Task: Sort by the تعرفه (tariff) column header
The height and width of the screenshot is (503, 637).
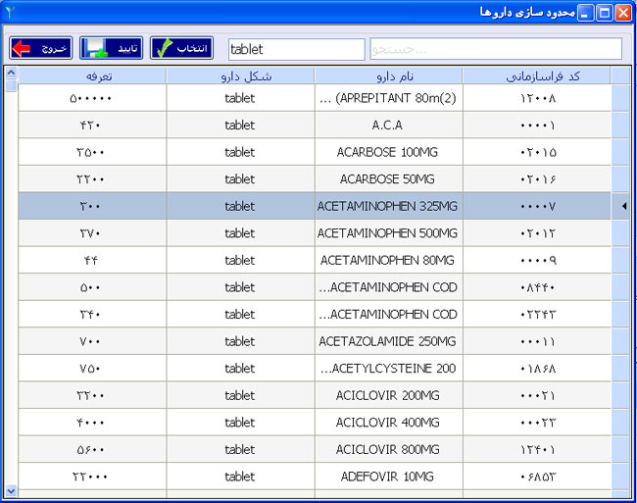Action: point(92,75)
